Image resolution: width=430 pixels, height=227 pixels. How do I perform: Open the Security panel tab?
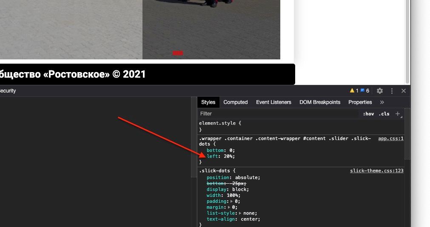[x=8, y=91]
